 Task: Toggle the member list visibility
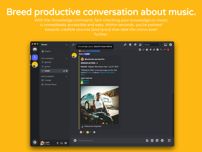140,45
